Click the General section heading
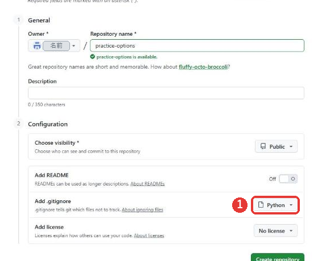Image resolution: width=330 pixels, height=261 pixels. pos(39,20)
